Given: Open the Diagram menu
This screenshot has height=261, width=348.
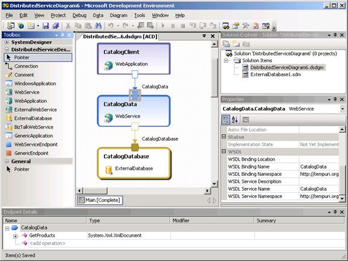Looking at the screenshot, I should [x=118, y=15].
